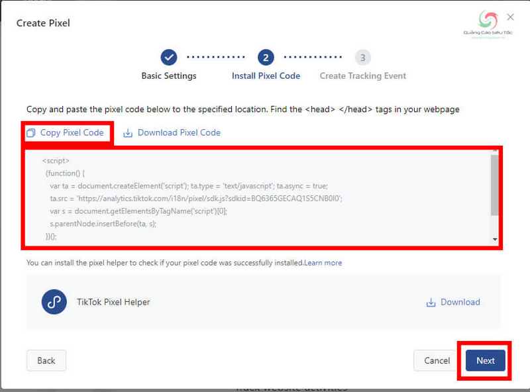Click the 'Copy and paste the pixel code' instruction
The width and height of the screenshot is (530, 392).
(243, 109)
